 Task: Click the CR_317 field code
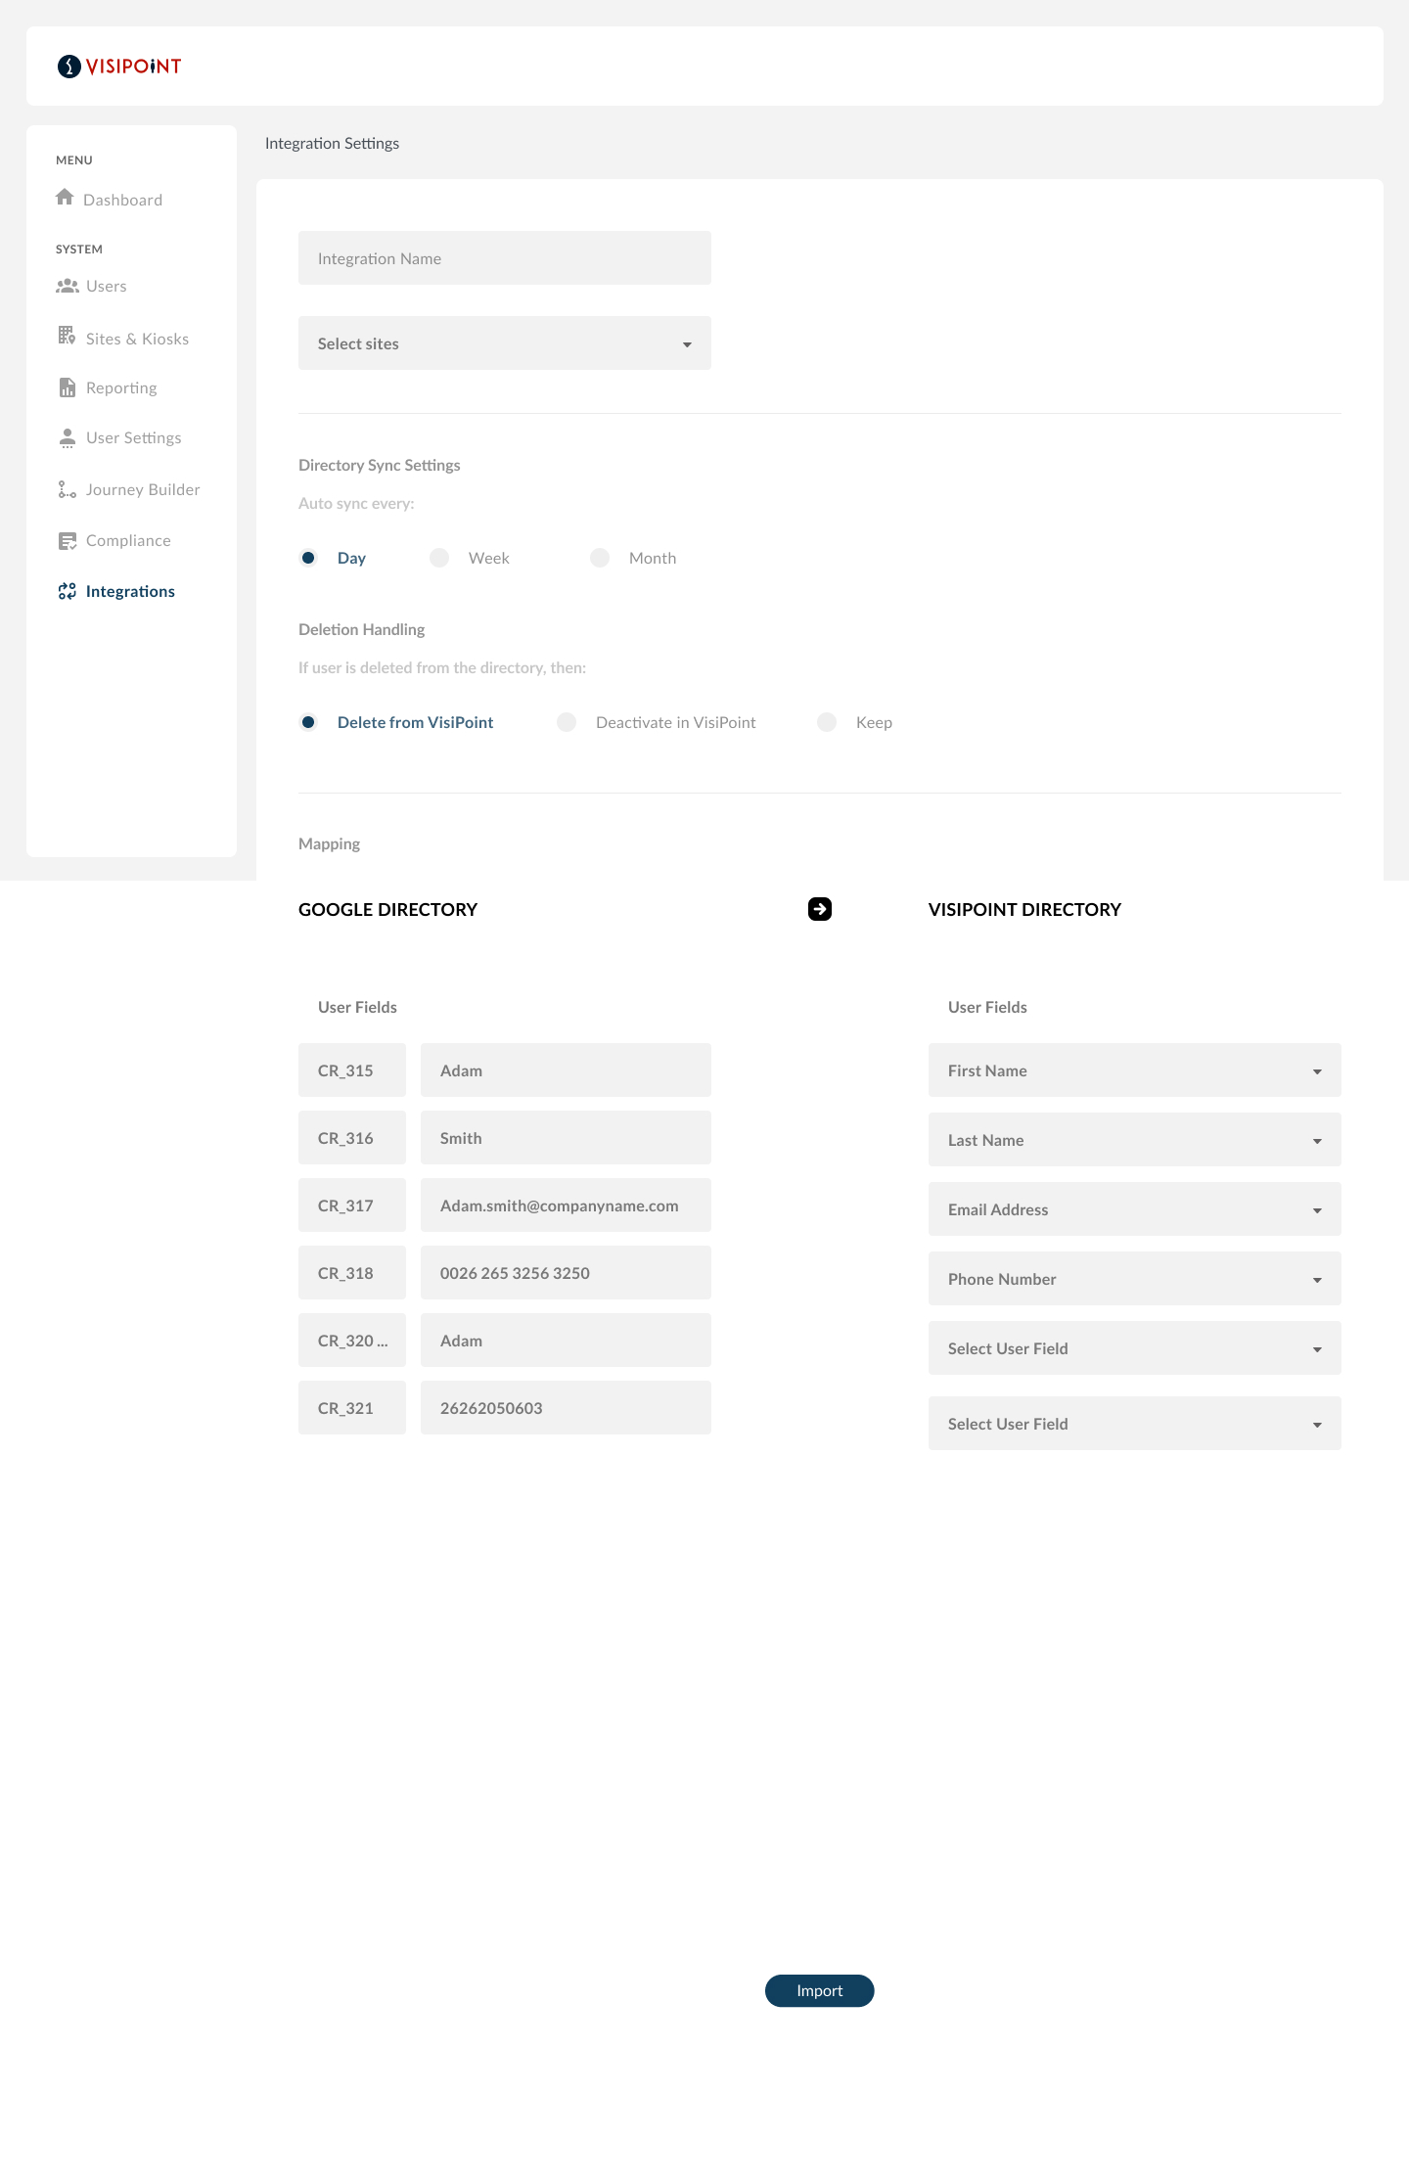[352, 1206]
